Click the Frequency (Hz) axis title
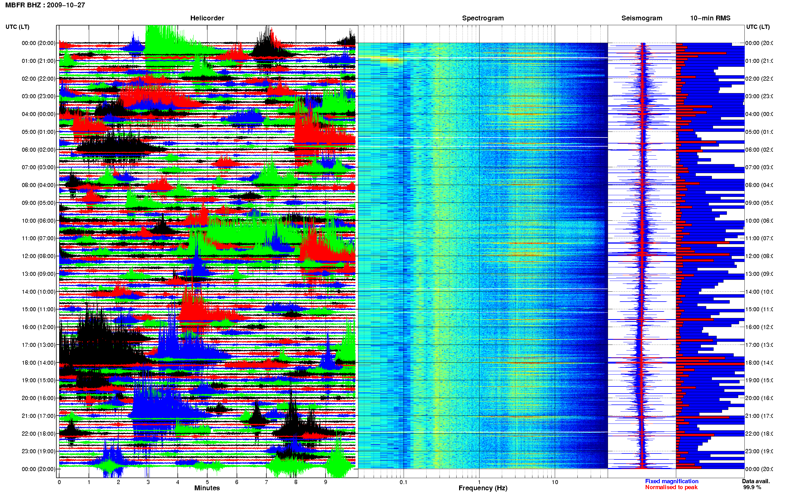Viewport: 805px width, 503px height. [x=483, y=488]
